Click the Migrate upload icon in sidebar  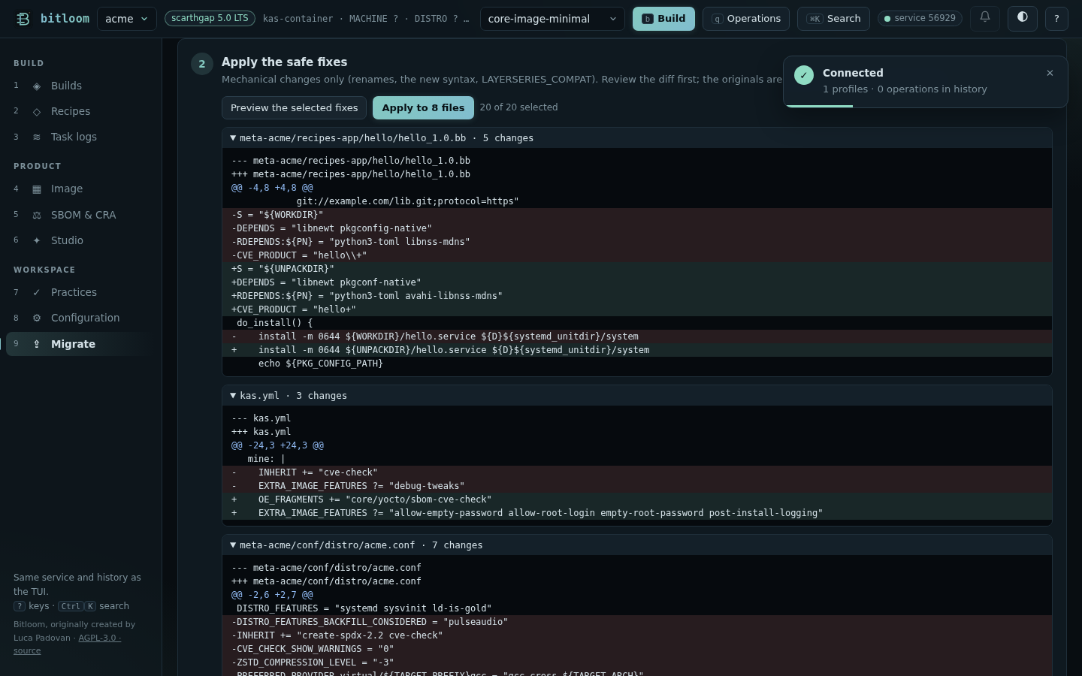pos(37,344)
